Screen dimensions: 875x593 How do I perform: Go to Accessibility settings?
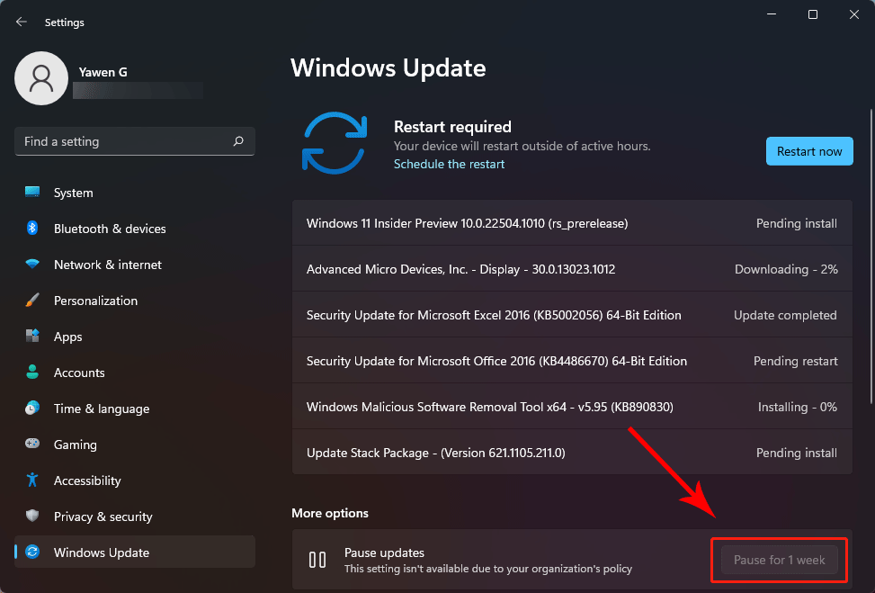pos(135,481)
